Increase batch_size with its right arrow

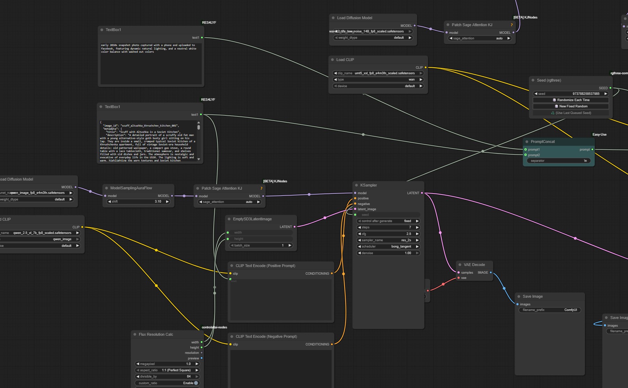(290, 245)
